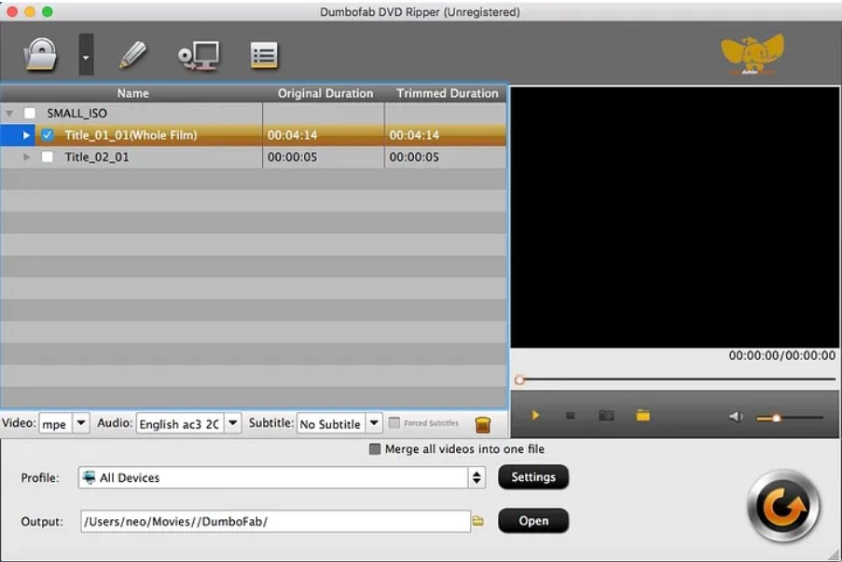Screen dimensions: 842x562
Task: Click Open to view output folder
Action: coord(533,521)
